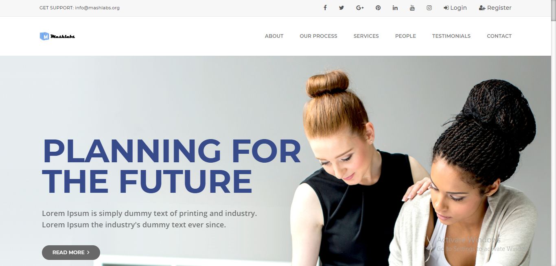Click the Planning for the Future headline
556x266 pixels.
click(171, 166)
